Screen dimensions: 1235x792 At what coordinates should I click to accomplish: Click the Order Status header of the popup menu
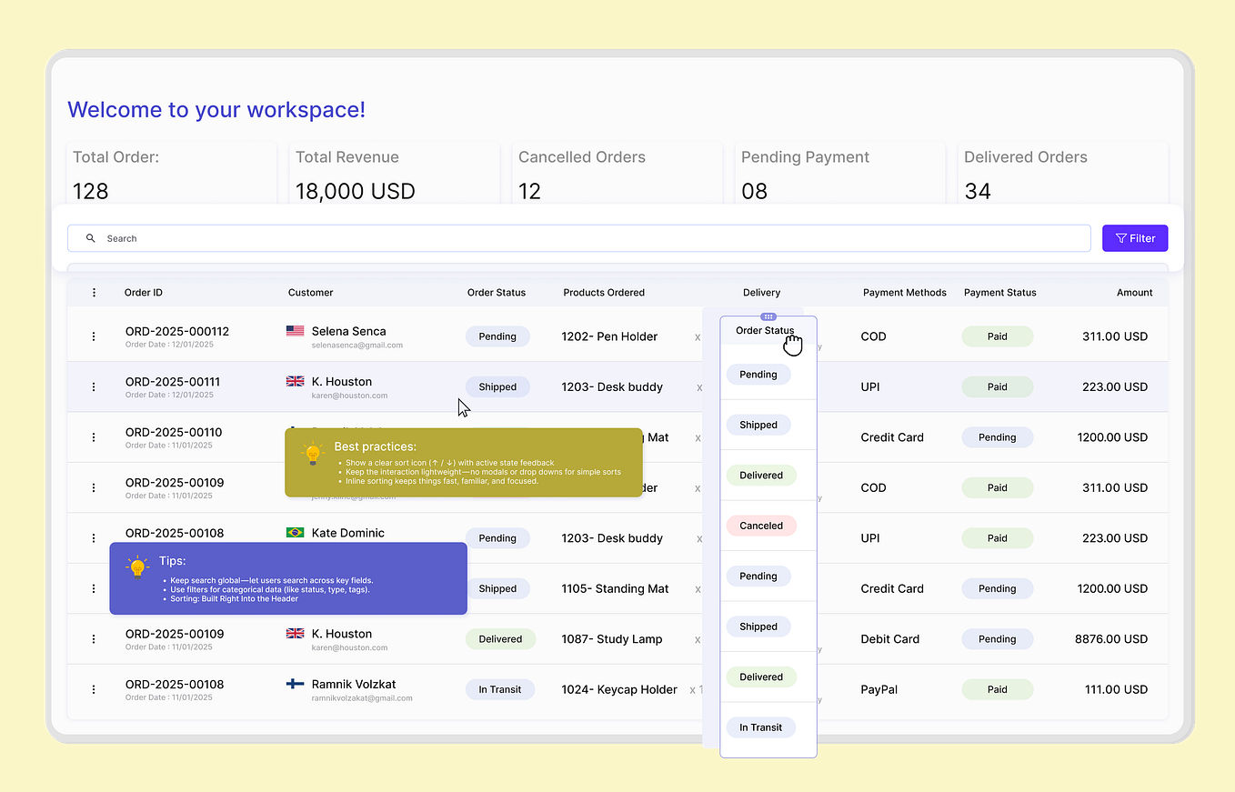765,331
